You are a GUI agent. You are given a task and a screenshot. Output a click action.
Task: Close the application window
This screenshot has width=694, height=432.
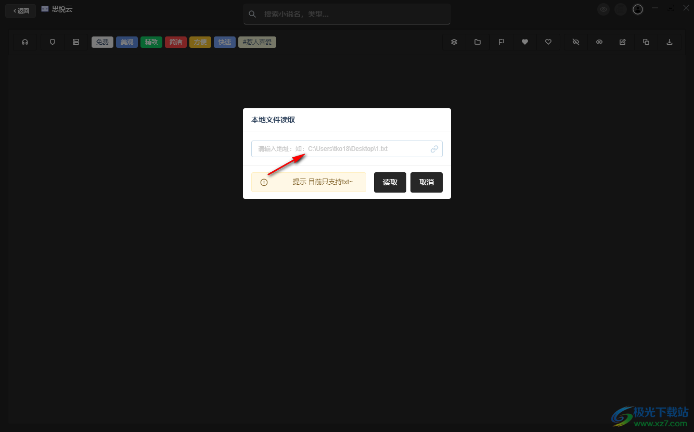click(686, 8)
